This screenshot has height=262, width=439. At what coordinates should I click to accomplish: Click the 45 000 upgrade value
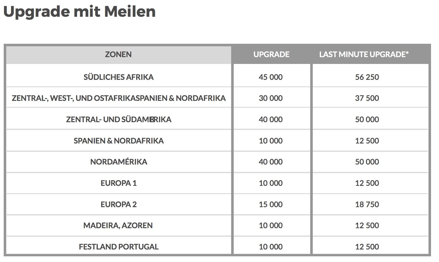click(x=271, y=77)
